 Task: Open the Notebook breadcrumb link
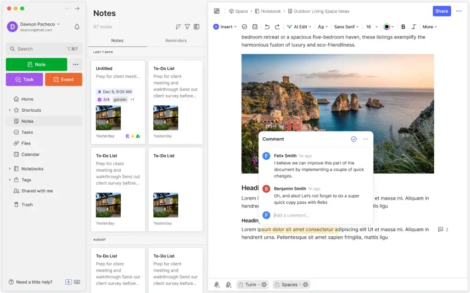pos(268,11)
